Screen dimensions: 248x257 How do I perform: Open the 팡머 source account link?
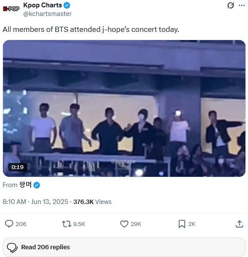(x=25, y=185)
